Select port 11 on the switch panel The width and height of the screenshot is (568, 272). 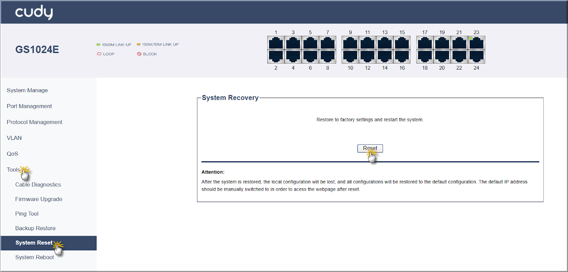pyautogui.click(x=367, y=43)
